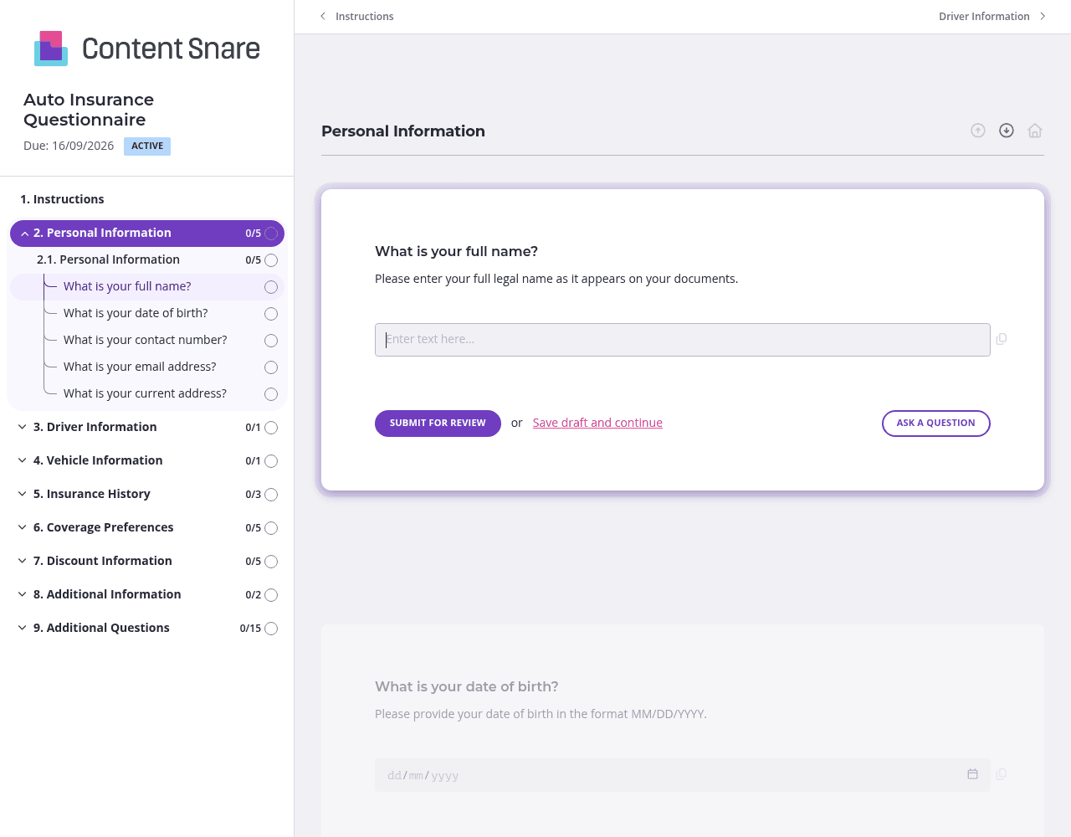
Task: Click the 0/15 count for Additional Questions
Action: tap(250, 629)
